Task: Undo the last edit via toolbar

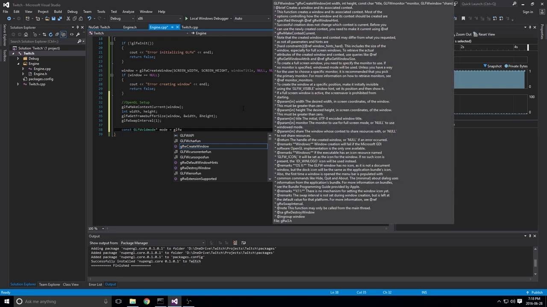Action: click(x=90, y=18)
